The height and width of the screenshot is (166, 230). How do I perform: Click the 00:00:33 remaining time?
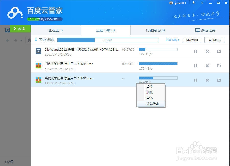click(128, 64)
